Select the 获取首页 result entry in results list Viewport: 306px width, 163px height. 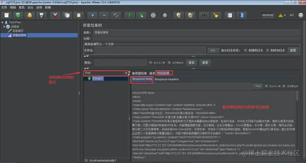tap(98, 79)
